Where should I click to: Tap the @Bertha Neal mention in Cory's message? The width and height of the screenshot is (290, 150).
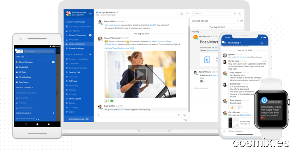pyautogui.click(x=245, y=115)
